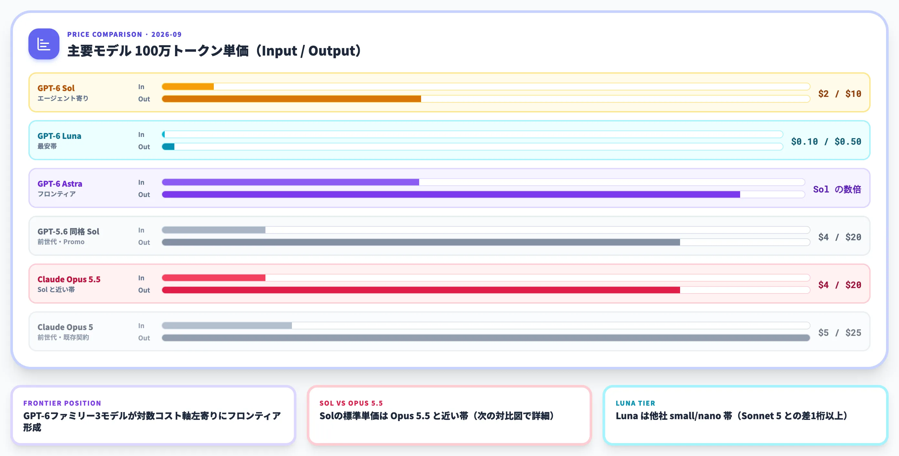Image resolution: width=899 pixels, height=456 pixels.
Task: Click the "Out" label in Claude Opus 5 row
Action: (144, 338)
